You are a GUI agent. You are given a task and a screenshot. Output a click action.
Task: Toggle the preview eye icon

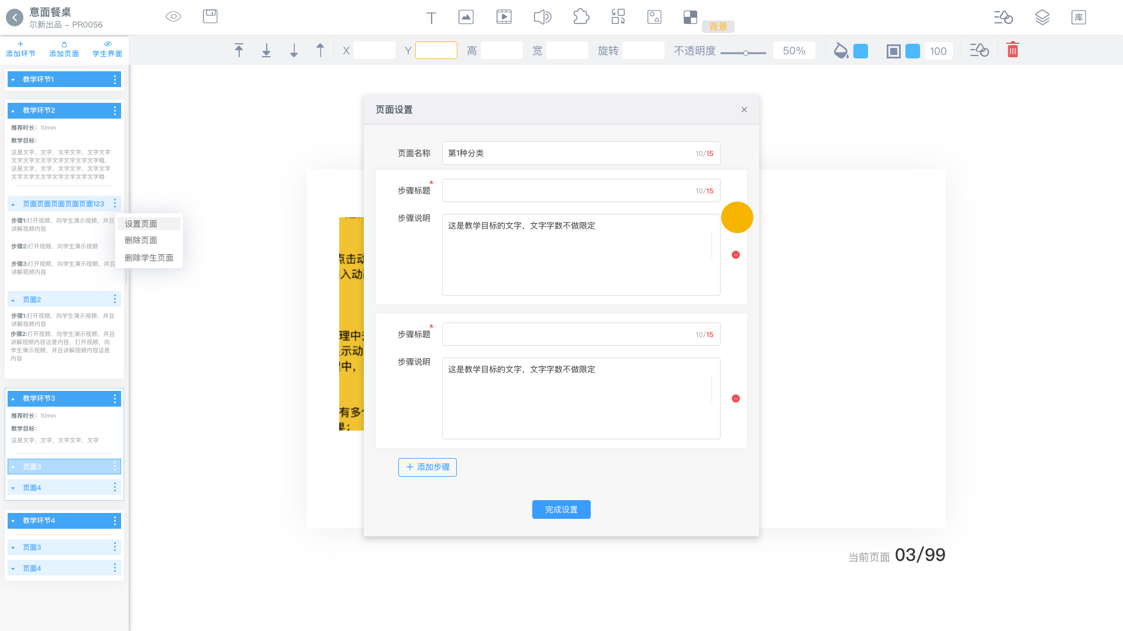173,16
